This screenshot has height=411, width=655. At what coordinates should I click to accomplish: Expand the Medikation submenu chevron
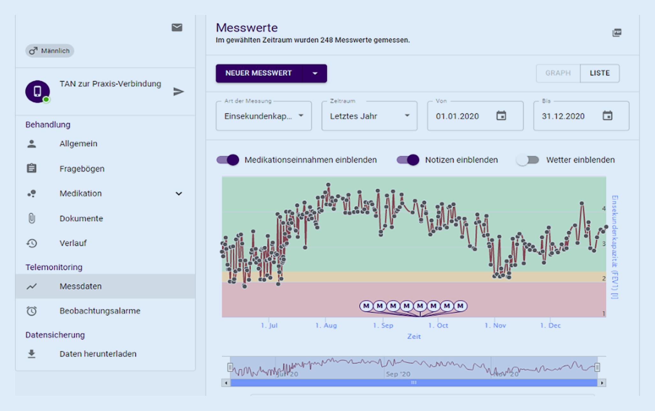[179, 193]
